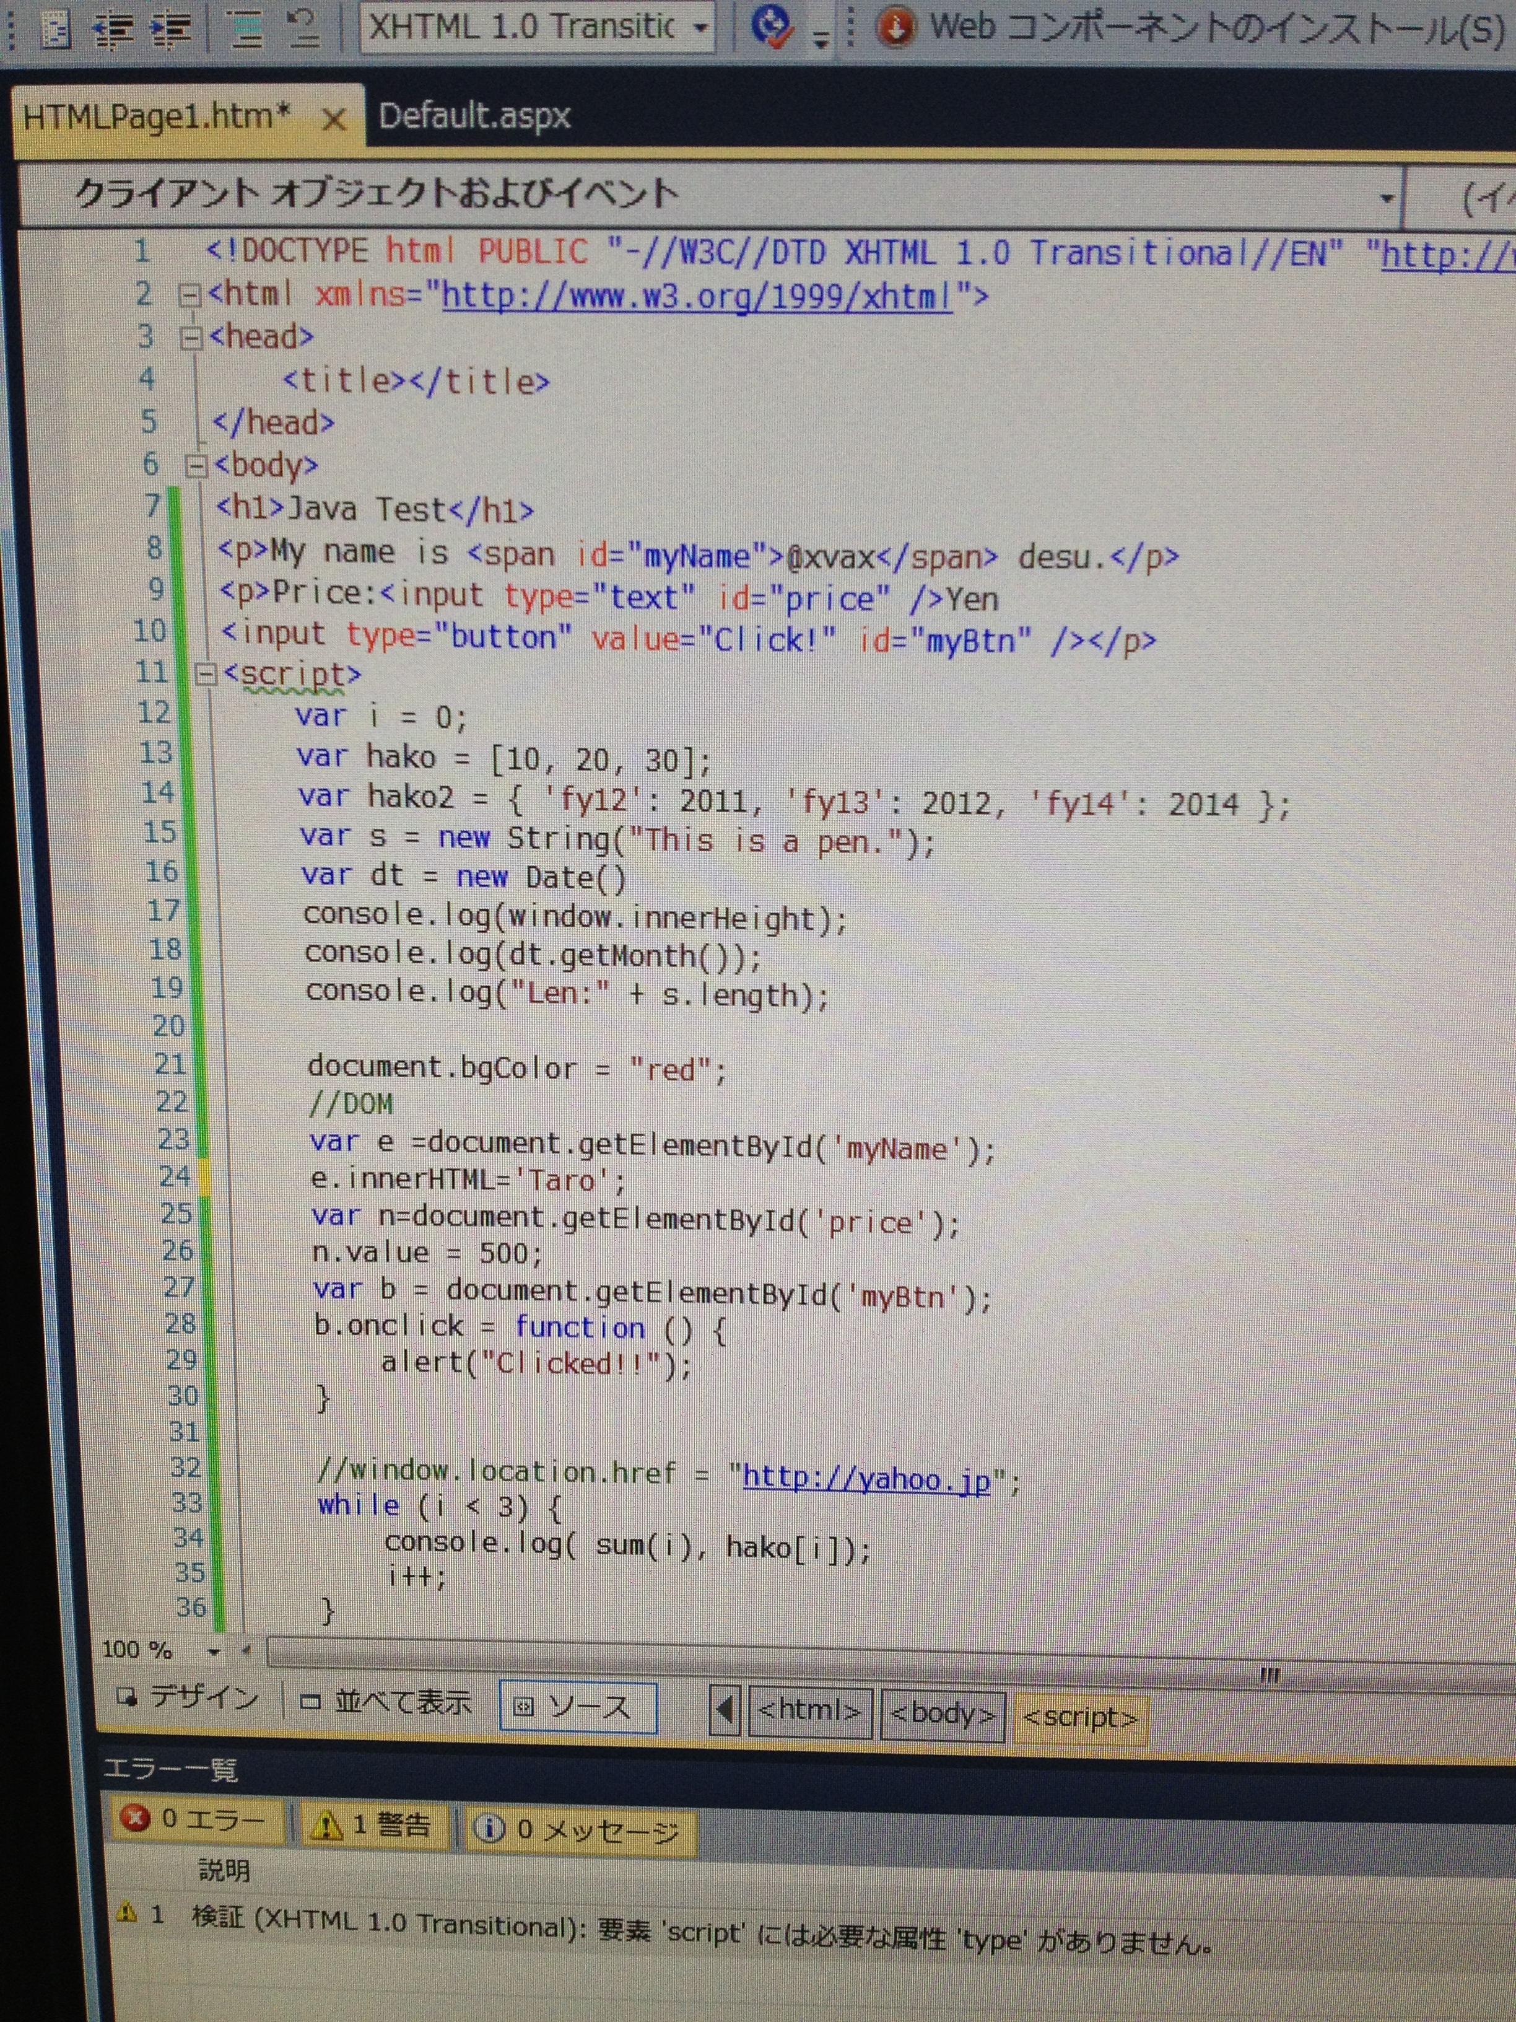Click the increase indent toolbar icon

pos(171,28)
